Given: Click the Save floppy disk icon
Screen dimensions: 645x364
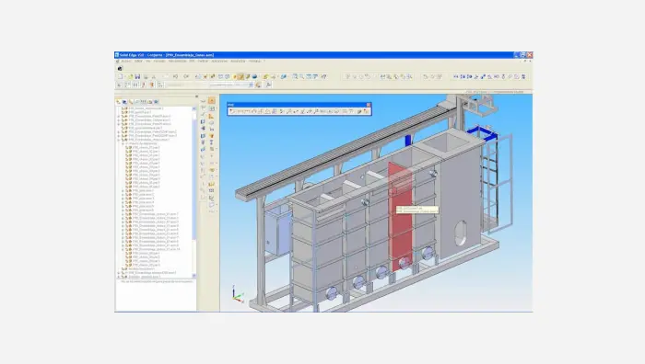Looking at the screenshot, I should point(137,76).
